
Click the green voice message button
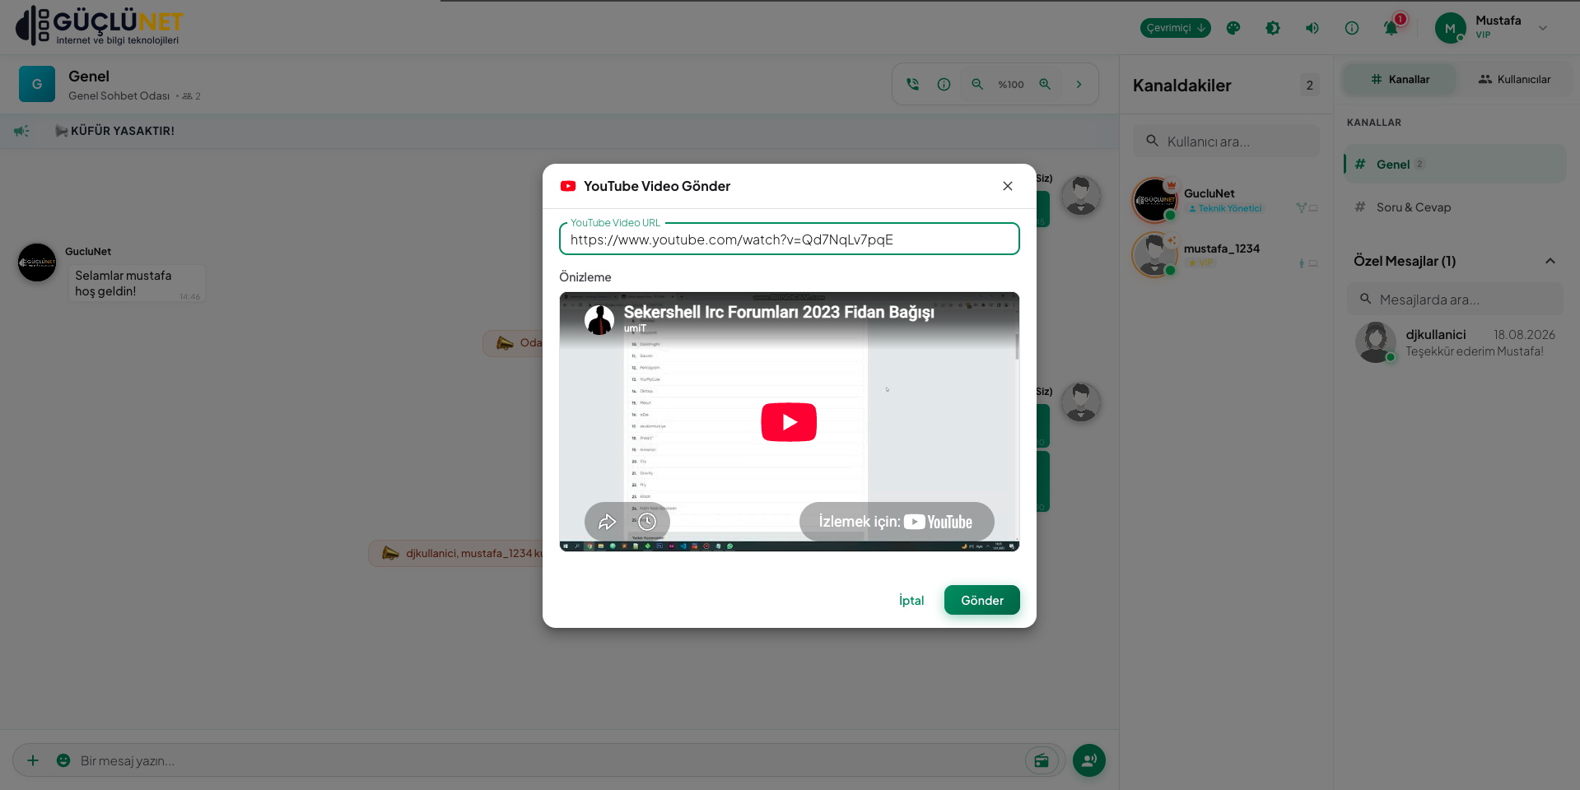(1088, 760)
